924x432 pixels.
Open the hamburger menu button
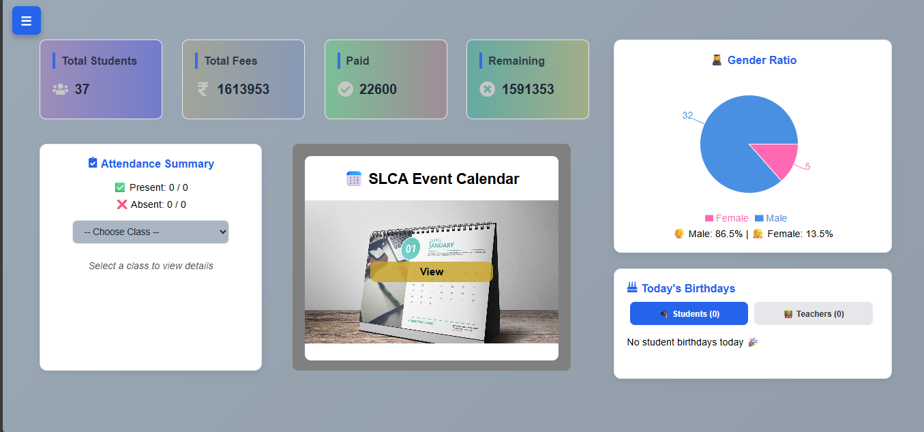click(x=27, y=20)
